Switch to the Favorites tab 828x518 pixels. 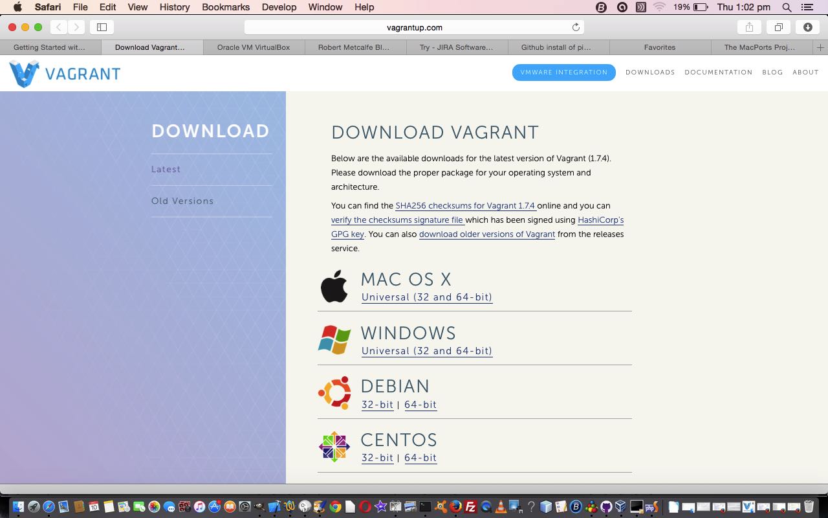tap(660, 47)
